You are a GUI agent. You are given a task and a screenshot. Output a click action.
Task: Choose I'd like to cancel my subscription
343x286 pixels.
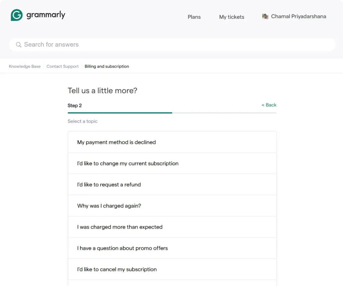click(x=172, y=269)
